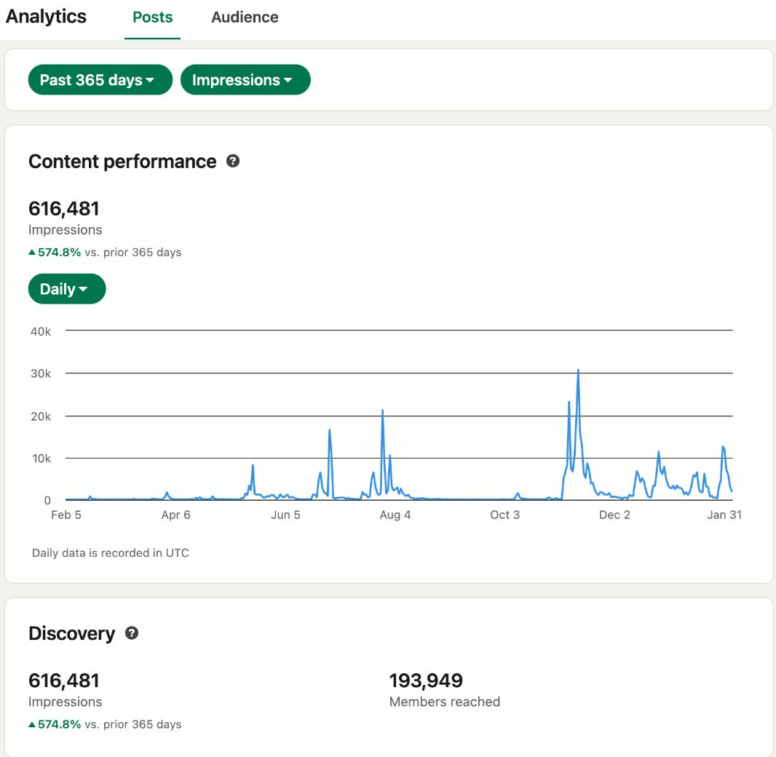Click the Dec 2 axis label

[614, 515]
